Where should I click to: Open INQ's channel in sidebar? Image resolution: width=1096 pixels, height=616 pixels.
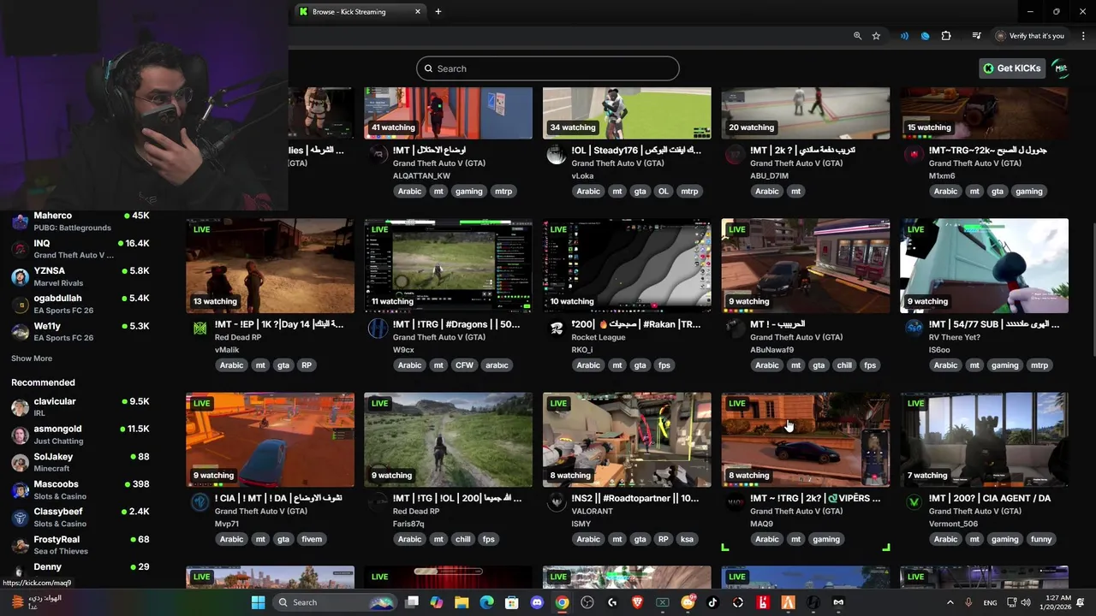[80, 249]
